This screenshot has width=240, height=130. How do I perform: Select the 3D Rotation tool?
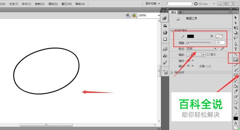tap(236, 33)
